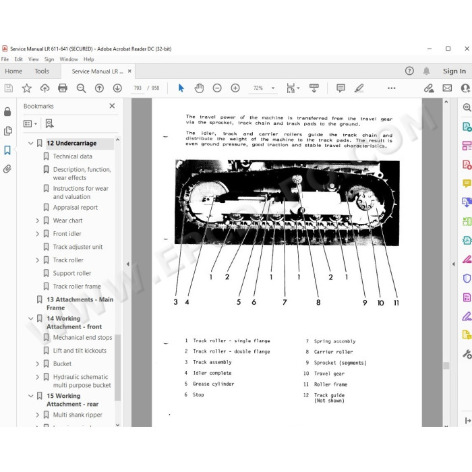472x472 pixels.
Task: Collapse 15 Working Attachment - rear
Action: click(x=31, y=396)
